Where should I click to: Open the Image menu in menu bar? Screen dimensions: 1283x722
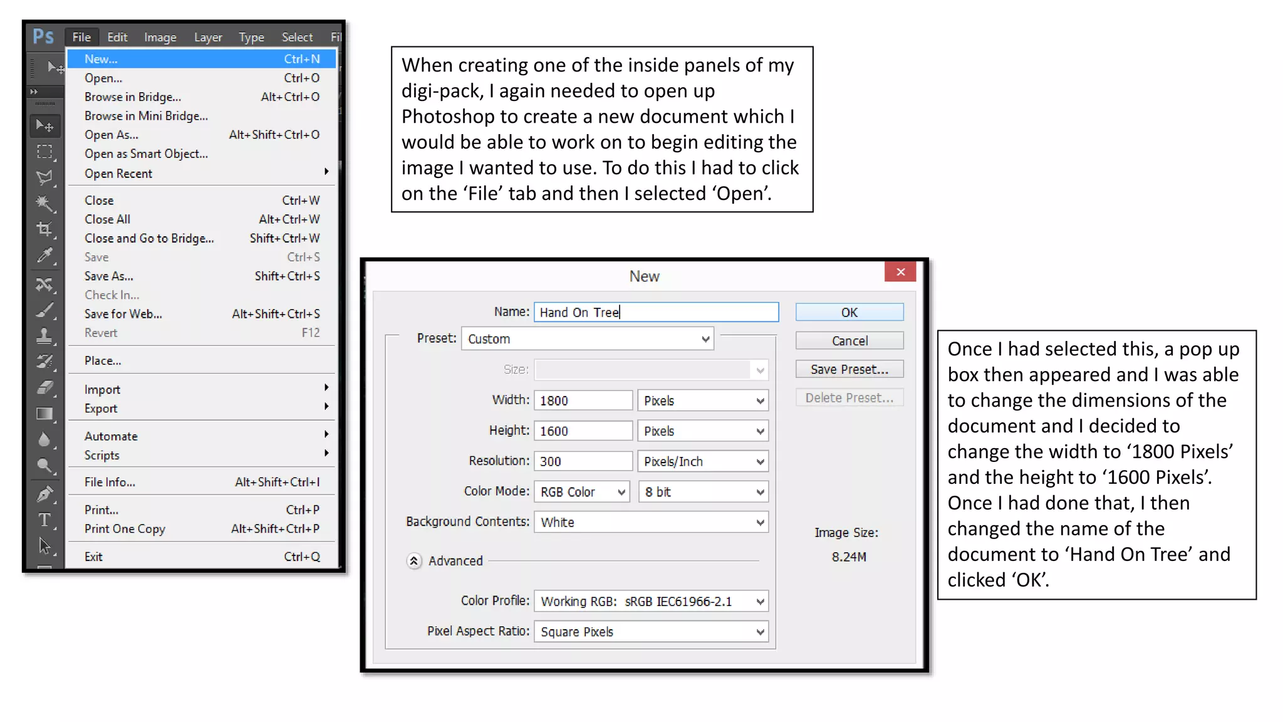160,38
